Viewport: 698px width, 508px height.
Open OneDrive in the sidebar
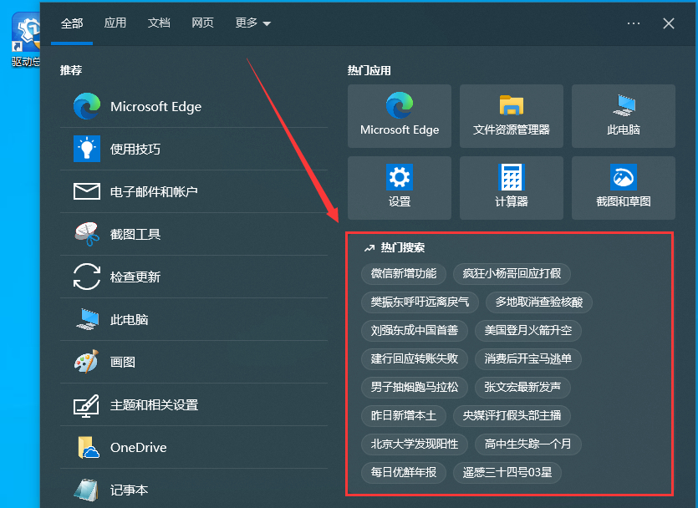(140, 447)
